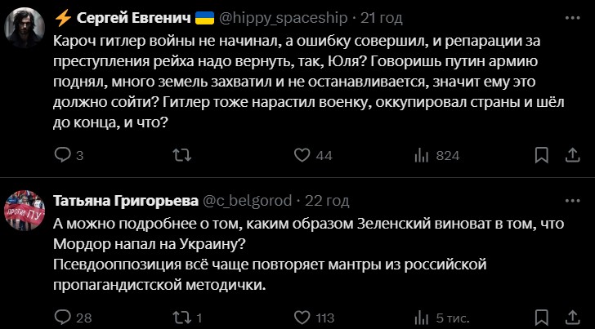This screenshot has width=595, height=329.
Task: Bookmark Татьяна Григорьева's tweet
Action: tap(541, 318)
